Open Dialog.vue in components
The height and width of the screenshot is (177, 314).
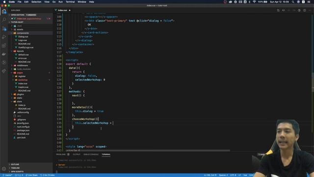tap(23, 37)
